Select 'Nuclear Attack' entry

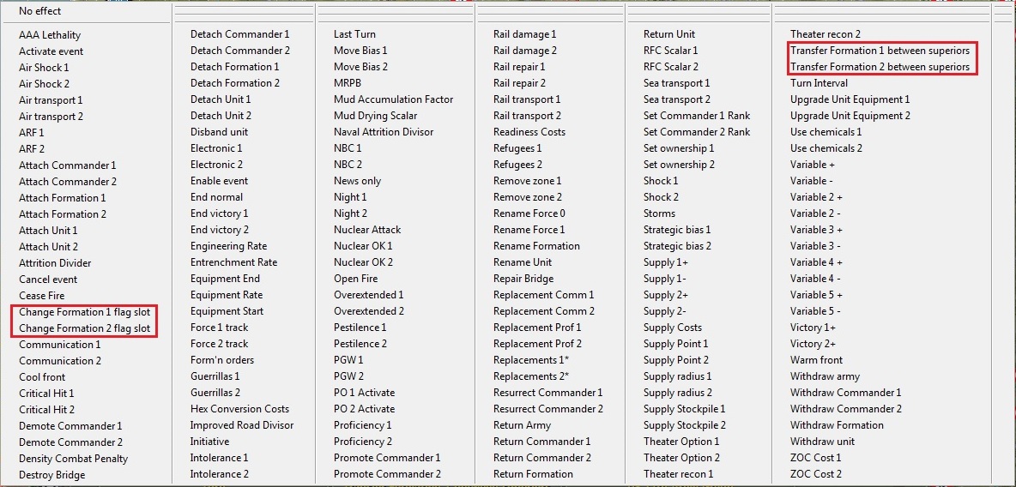(x=367, y=229)
